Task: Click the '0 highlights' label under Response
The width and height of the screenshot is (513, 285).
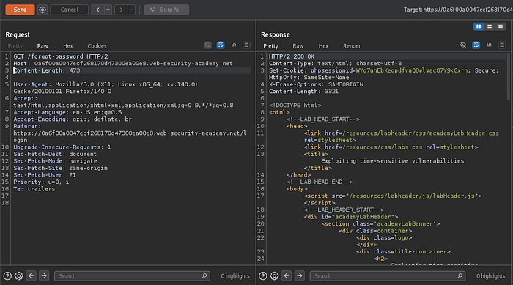Action: tap(490, 275)
